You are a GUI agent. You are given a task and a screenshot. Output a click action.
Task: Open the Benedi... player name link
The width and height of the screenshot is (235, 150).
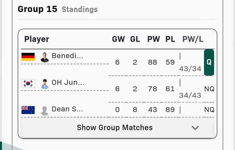coord(67,56)
